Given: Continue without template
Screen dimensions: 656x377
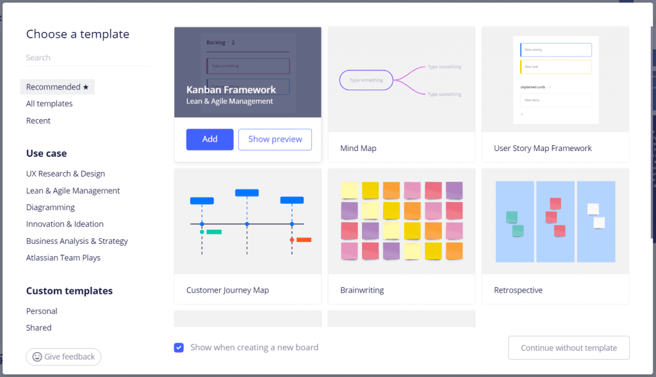Looking at the screenshot, I should coord(568,348).
